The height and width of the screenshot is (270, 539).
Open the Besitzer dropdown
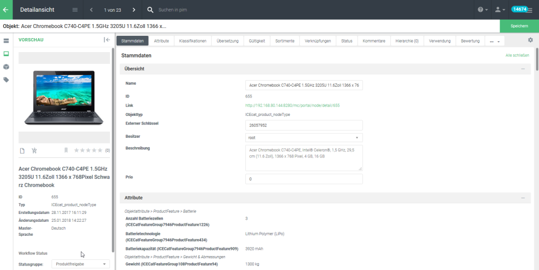[x=304, y=137]
